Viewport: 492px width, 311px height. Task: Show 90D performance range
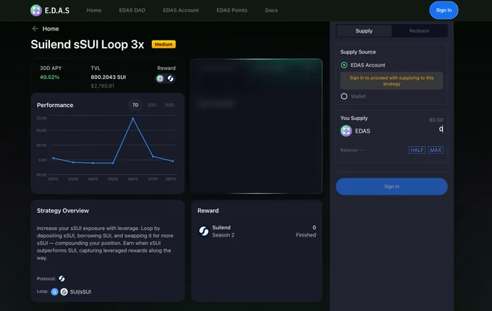coord(169,105)
